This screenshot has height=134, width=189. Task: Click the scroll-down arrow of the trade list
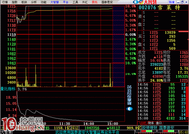pos(187,119)
